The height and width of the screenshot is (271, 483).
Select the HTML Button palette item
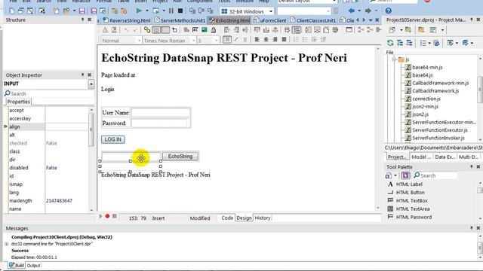[x=410, y=193]
